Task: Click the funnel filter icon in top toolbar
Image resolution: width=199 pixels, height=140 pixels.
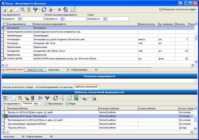Action: point(35,9)
